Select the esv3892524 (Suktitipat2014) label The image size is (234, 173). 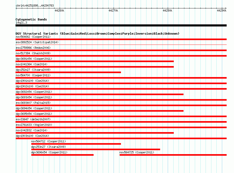(x=37, y=42)
